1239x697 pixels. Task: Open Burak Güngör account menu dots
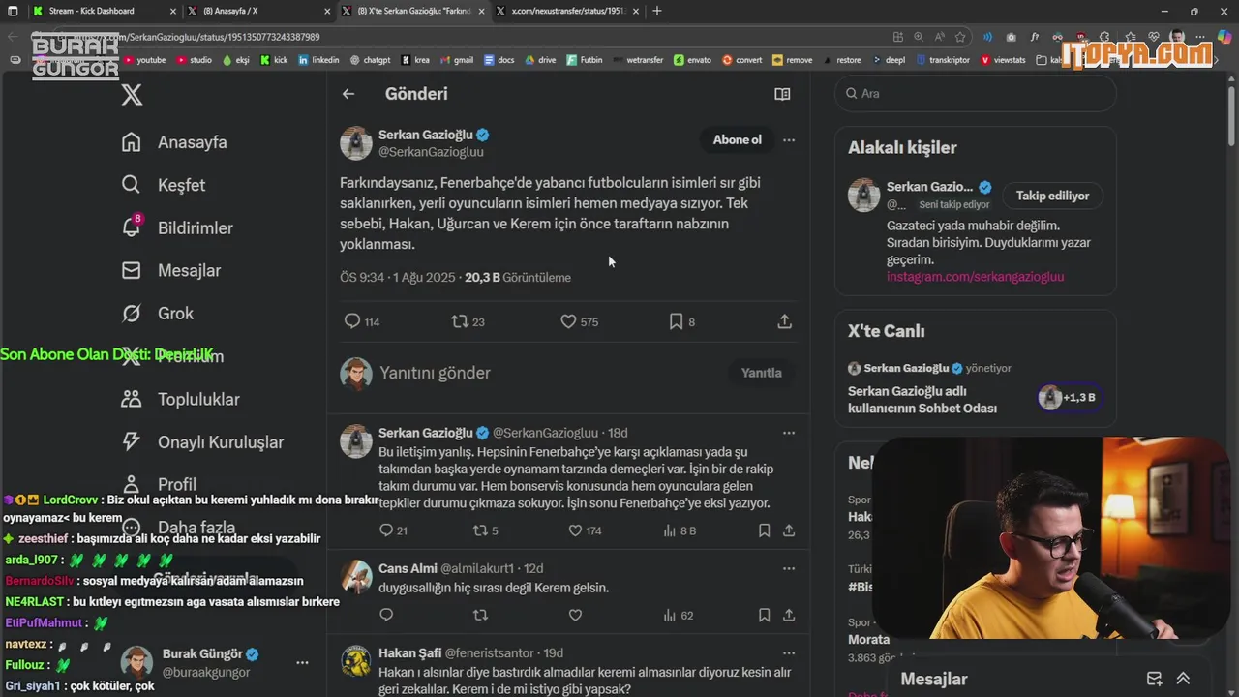click(302, 663)
